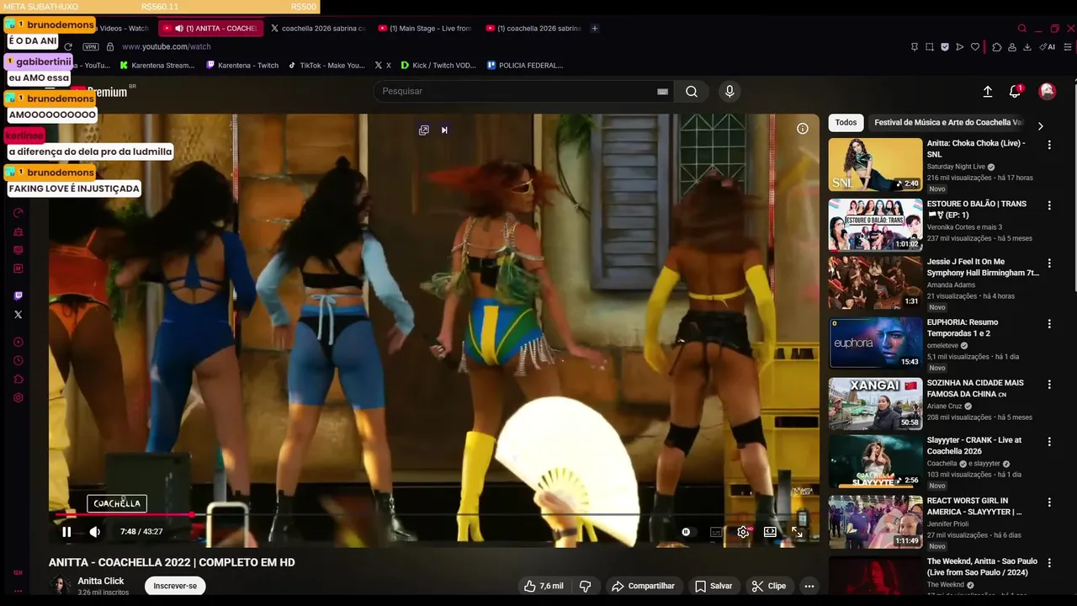Image resolution: width=1077 pixels, height=606 pixels.
Task: Share the video via Compartilhar
Action: (643, 586)
